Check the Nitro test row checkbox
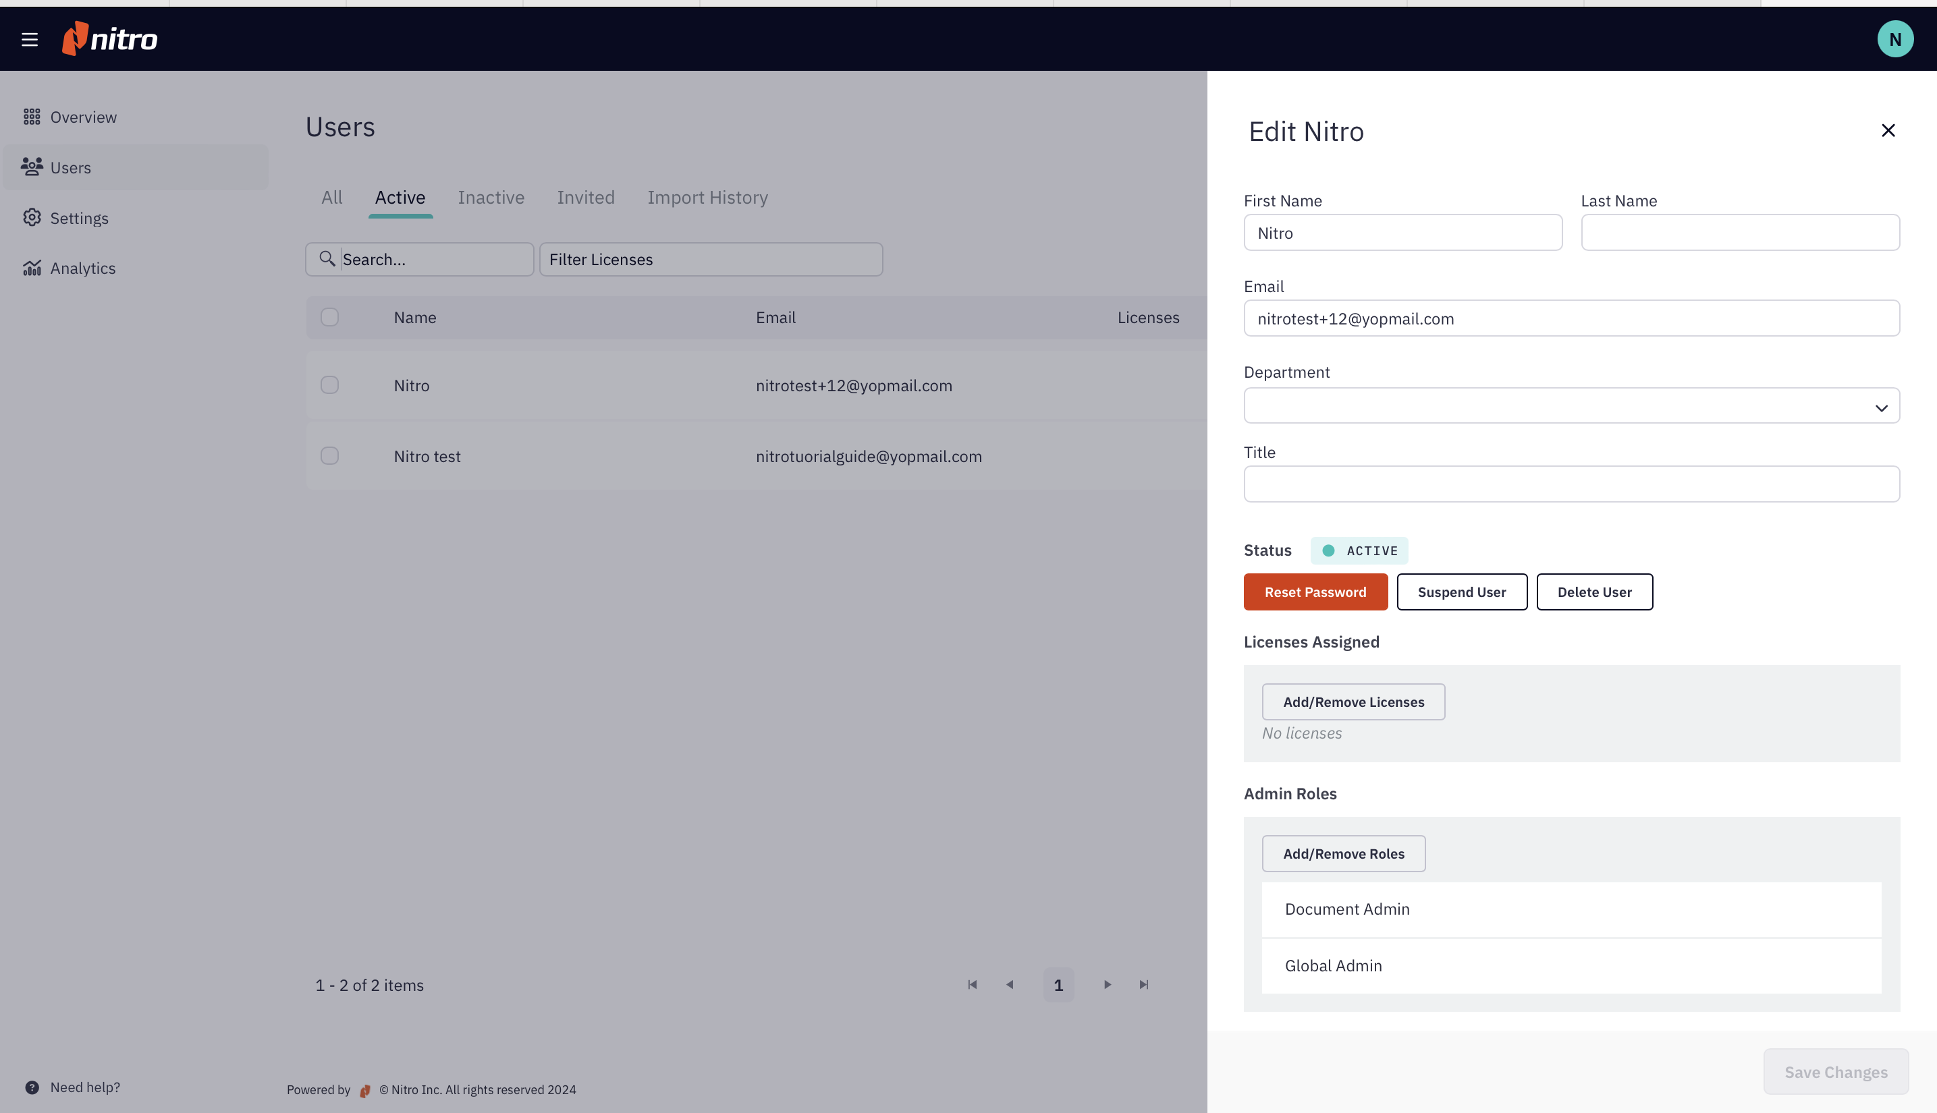Image resolution: width=1937 pixels, height=1113 pixels. tap(329, 455)
